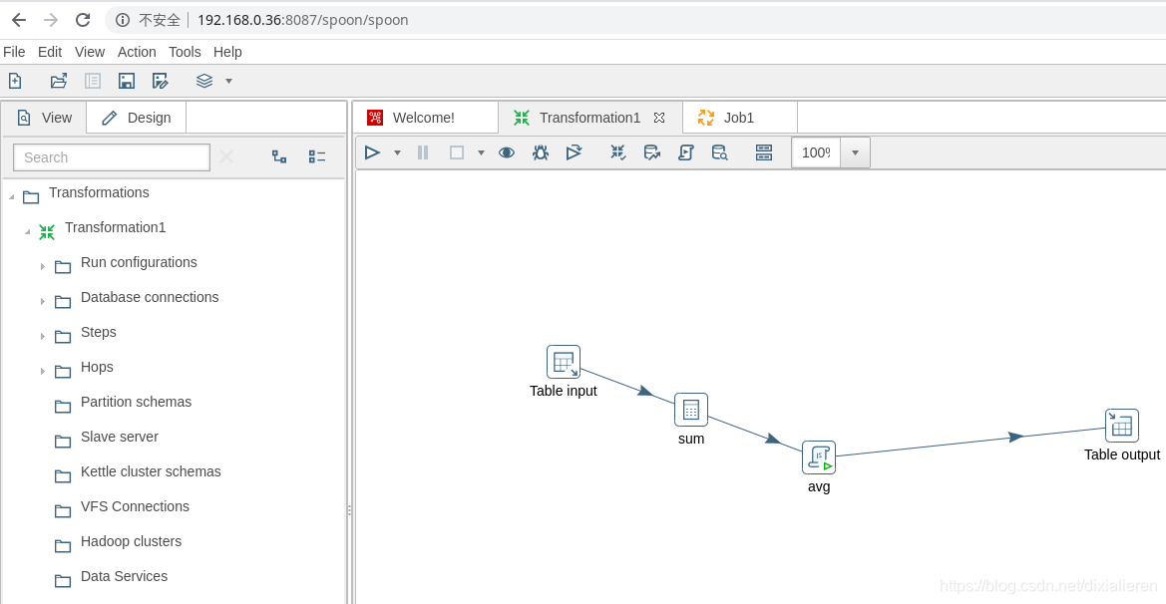Clear the search with X icon
Screen dimensions: 1166x604
click(226, 156)
